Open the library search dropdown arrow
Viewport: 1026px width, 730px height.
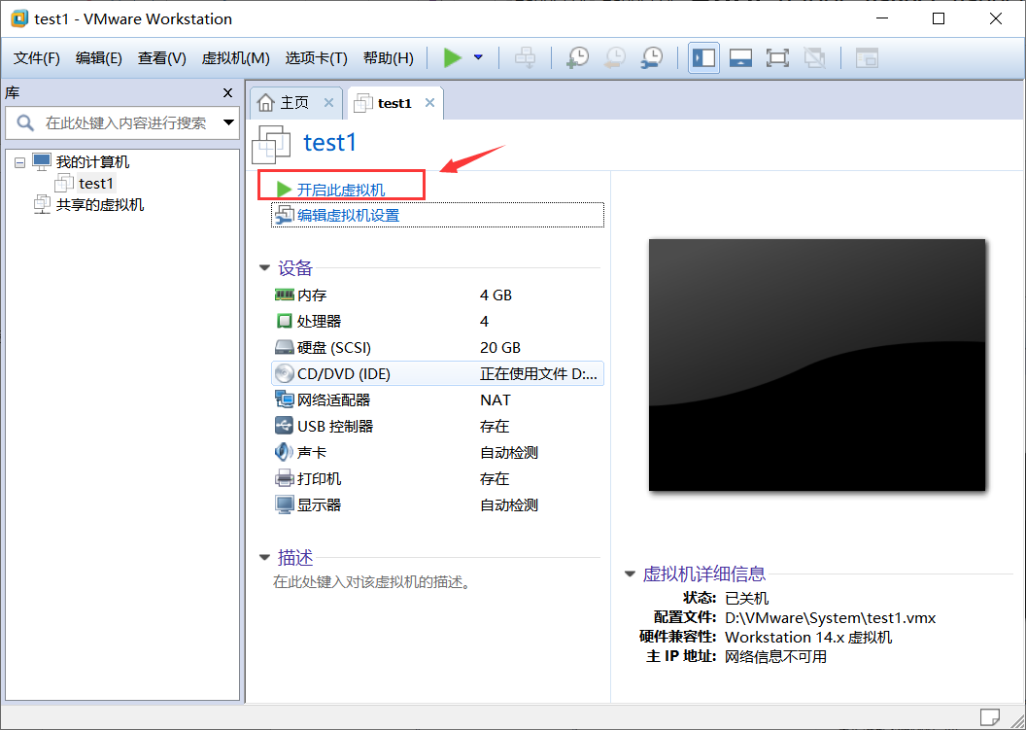(x=228, y=122)
